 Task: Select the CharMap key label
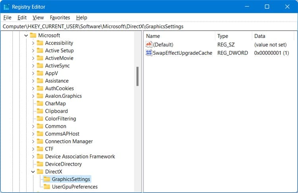coord(55,104)
